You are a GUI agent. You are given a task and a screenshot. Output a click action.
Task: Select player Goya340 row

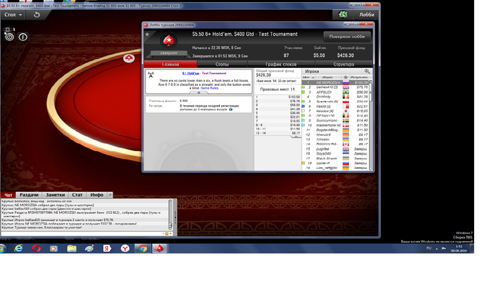click(335, 153)
